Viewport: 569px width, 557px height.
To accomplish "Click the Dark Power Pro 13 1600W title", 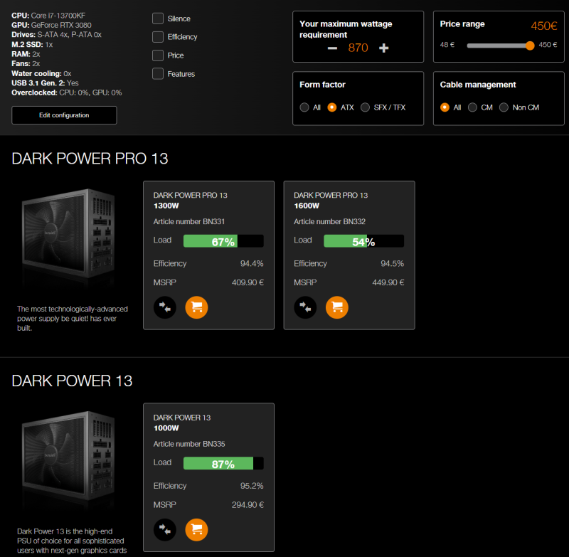I will coord(331,201).
